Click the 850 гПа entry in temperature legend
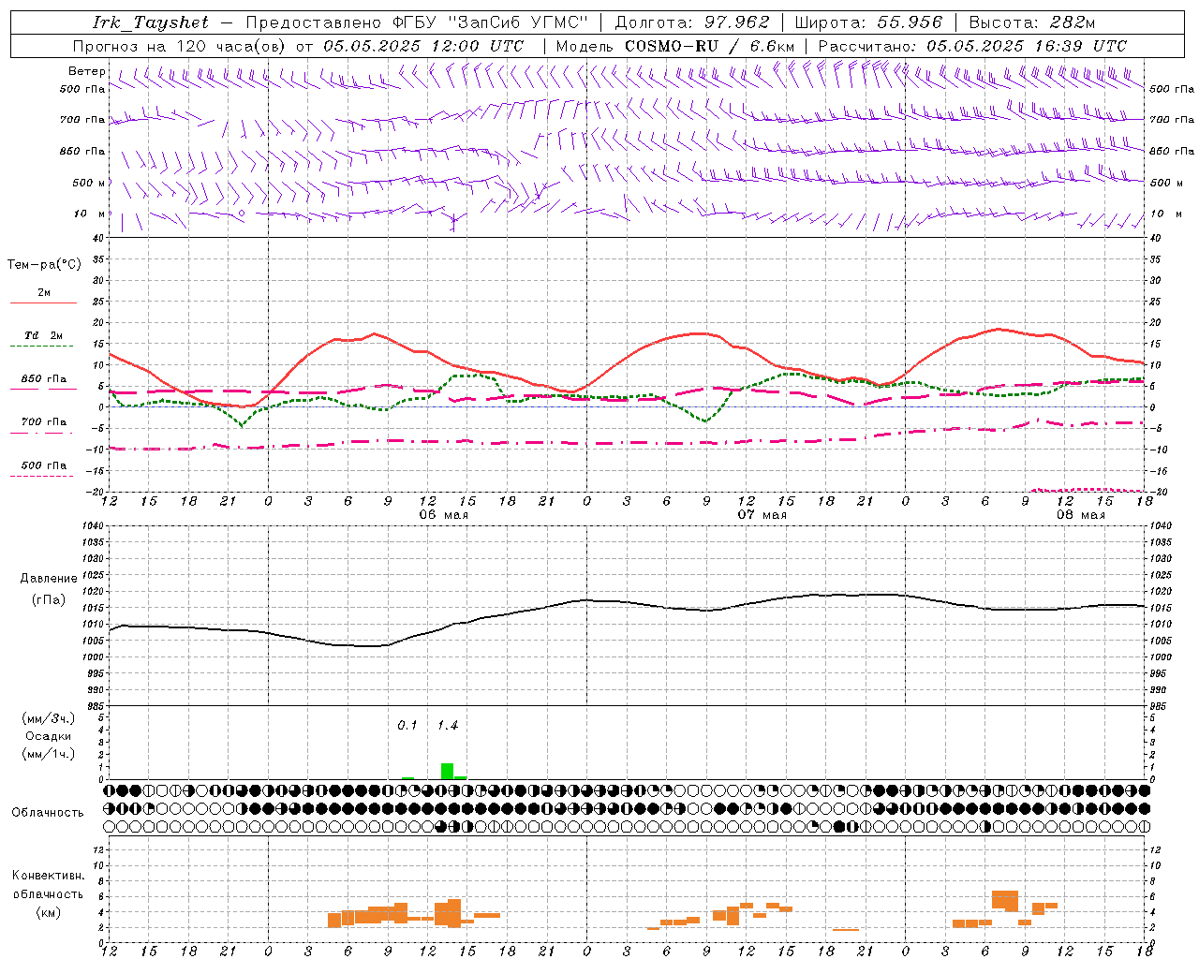This screenshot has width=1199, height=959. 44,379
